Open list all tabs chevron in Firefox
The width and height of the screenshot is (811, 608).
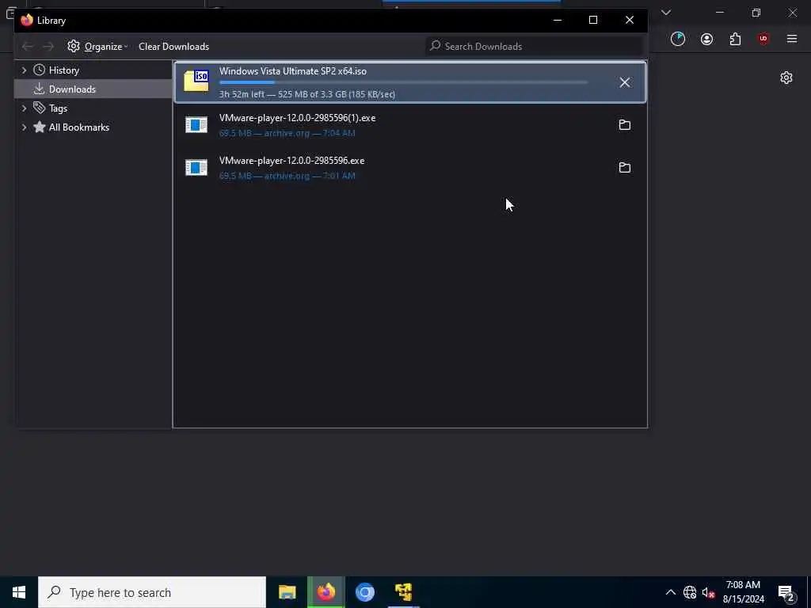666,13
